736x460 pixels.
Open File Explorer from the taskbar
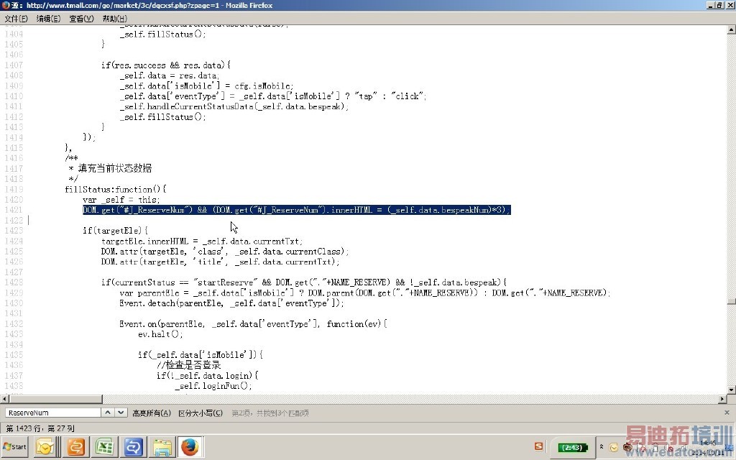tap(162, 447)
